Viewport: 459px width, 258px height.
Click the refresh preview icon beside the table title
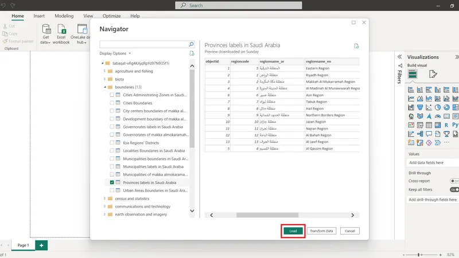point(356,46)
